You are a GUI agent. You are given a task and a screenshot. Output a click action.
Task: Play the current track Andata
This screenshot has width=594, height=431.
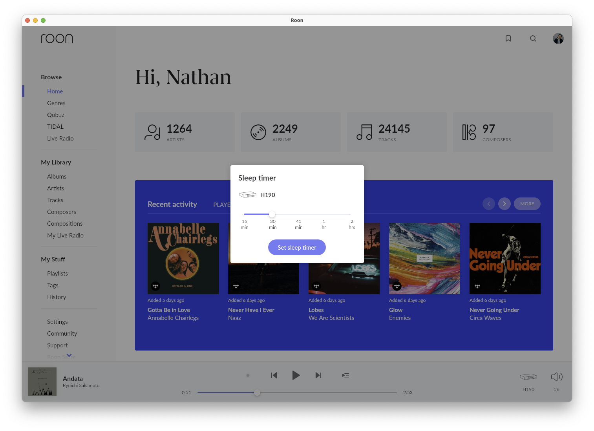[x=296, y=375]
